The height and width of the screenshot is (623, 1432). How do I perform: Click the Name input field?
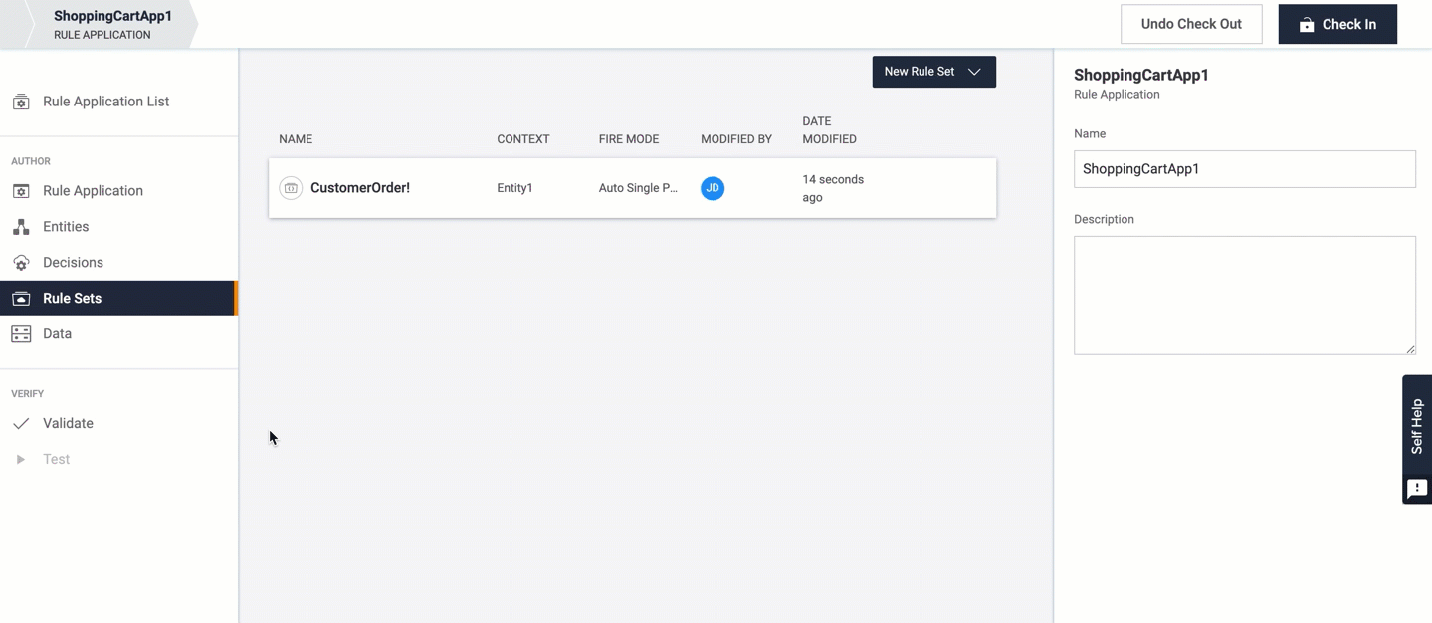[1244, 169]
